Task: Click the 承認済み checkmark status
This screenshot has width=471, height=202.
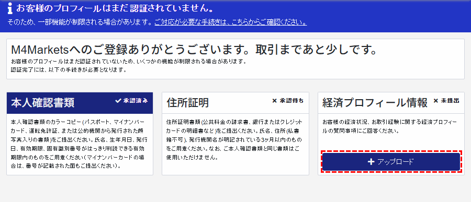Action: [x=131, y=101]
